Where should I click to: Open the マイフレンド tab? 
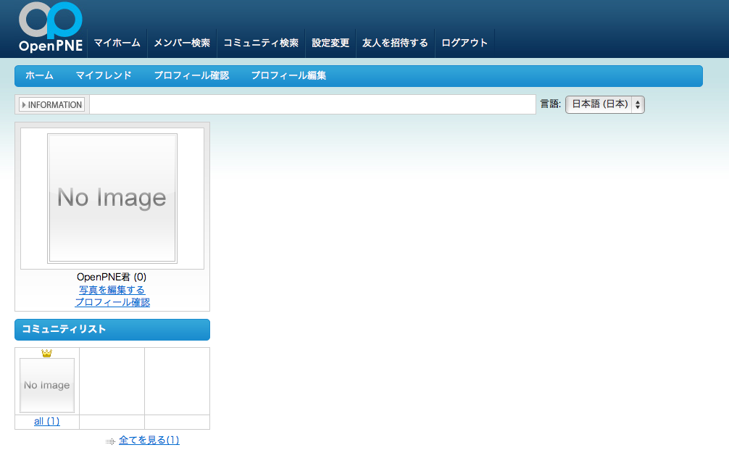(x=104, y=75)
